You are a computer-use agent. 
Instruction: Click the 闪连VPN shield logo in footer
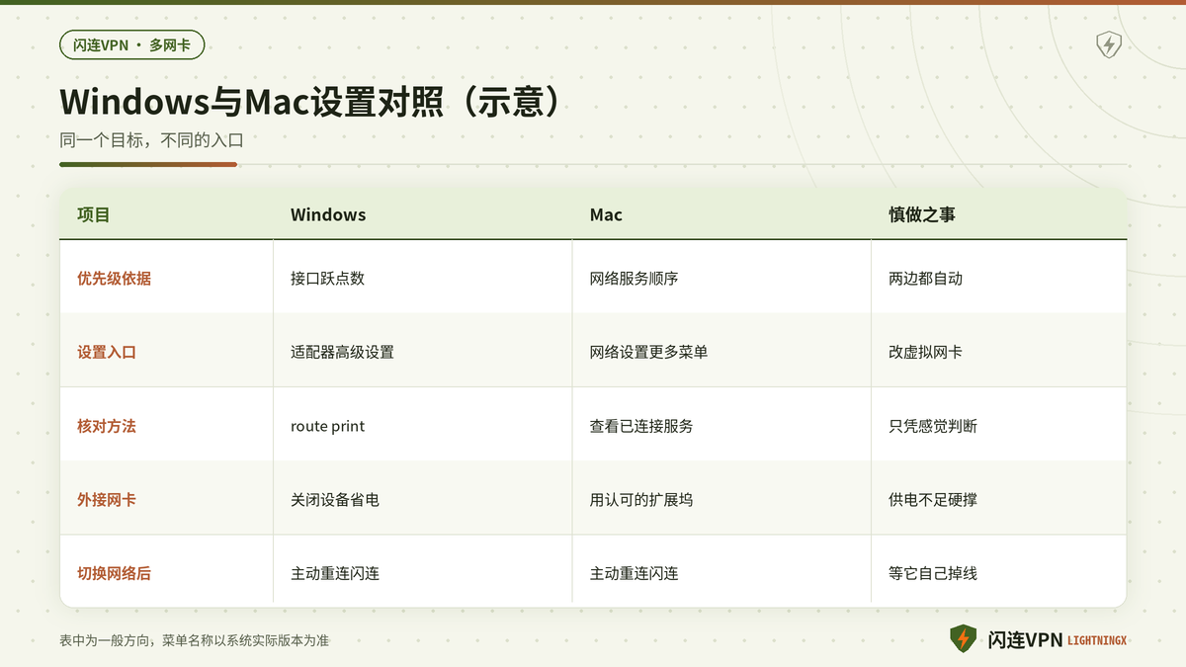[x=963, y=639]
